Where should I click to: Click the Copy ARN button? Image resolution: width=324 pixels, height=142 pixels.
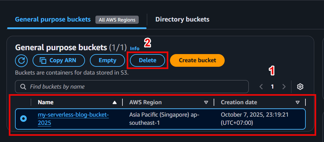59,60
